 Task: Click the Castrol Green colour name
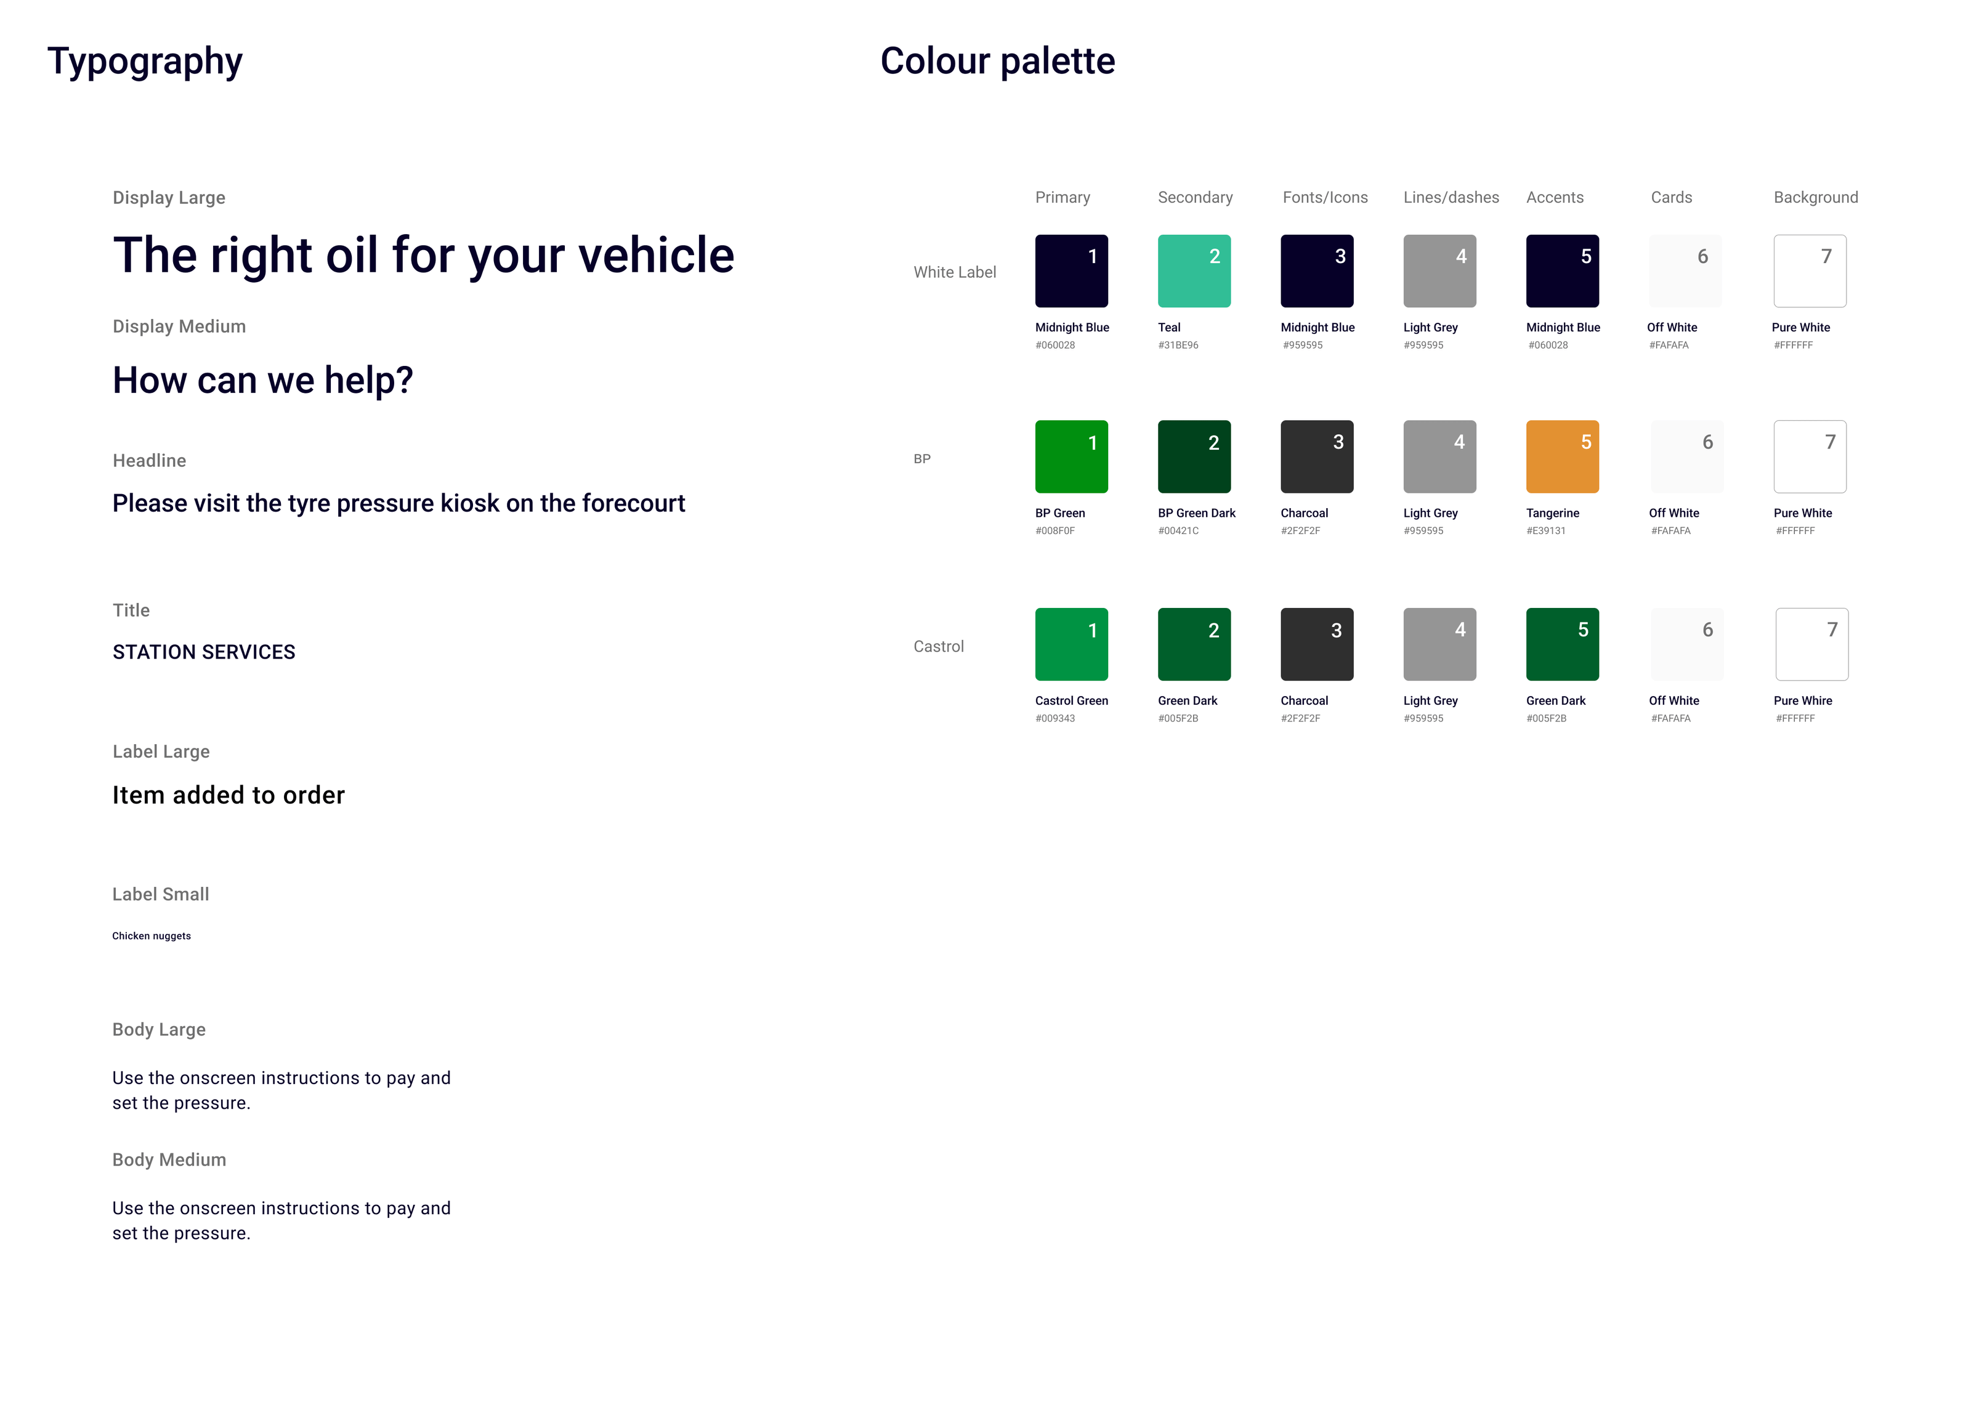pyautogui.click(x=1071, y=700)
